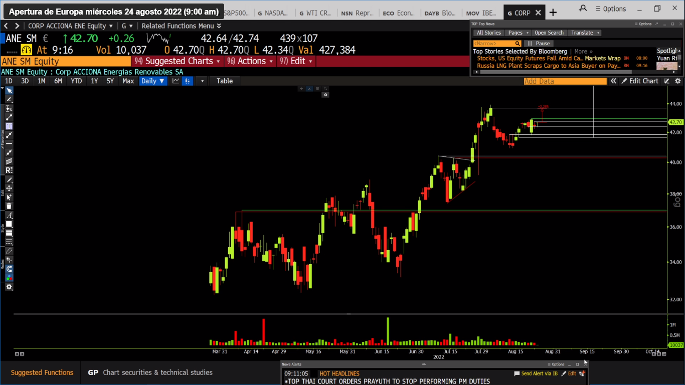Click the ANE SM Equity security field
Screen dimensions: 685x385
pyautogui.click(x=66, y=61)
